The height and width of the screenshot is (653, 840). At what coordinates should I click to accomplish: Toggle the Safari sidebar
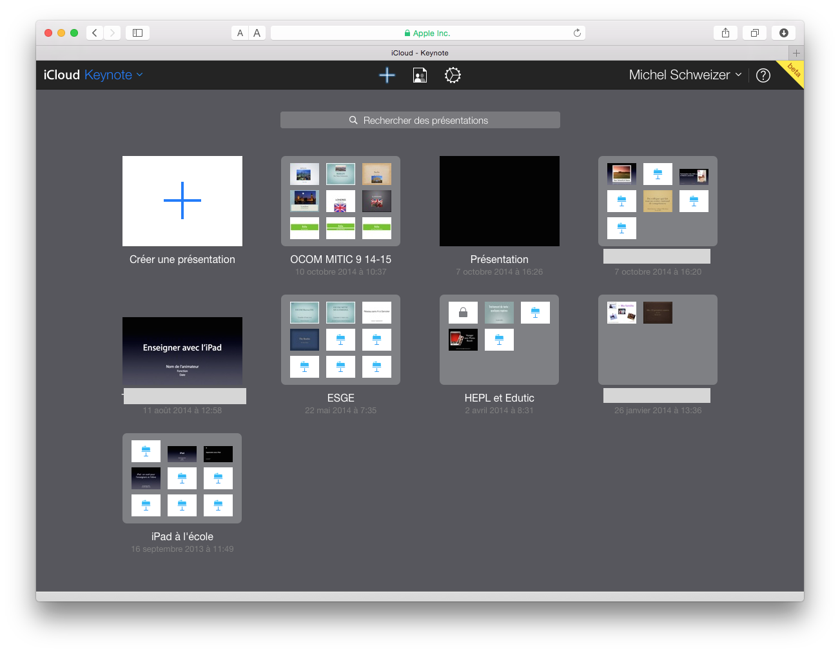coord(137,33)
